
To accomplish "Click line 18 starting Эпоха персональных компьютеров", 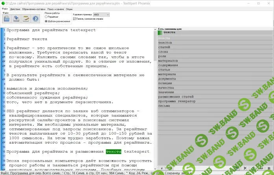I will click(79, 161).
